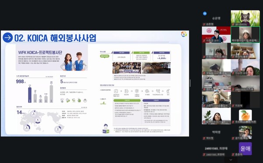Select participant tile with tower building background
263x163 pixels.
(x=245, y=67)
